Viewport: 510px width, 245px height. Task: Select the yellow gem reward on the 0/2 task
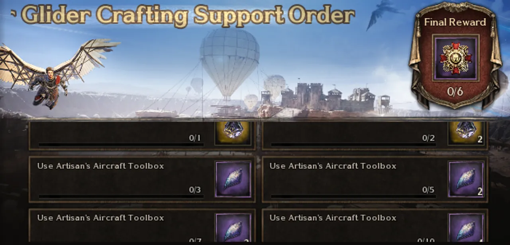pos(466,132)
